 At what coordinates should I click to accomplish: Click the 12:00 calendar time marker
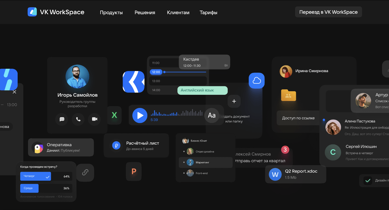(x=156, y=72)
